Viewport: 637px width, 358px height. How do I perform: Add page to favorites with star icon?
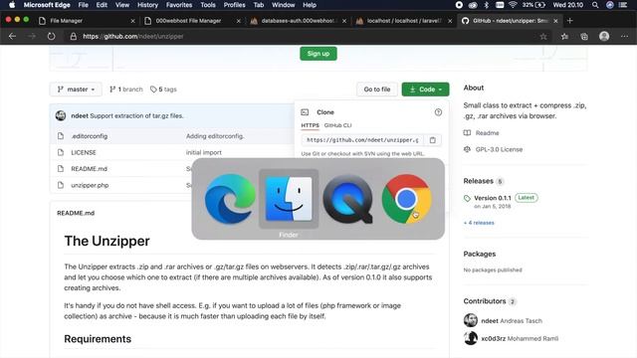pyautogui.click(x=543, y=37)
